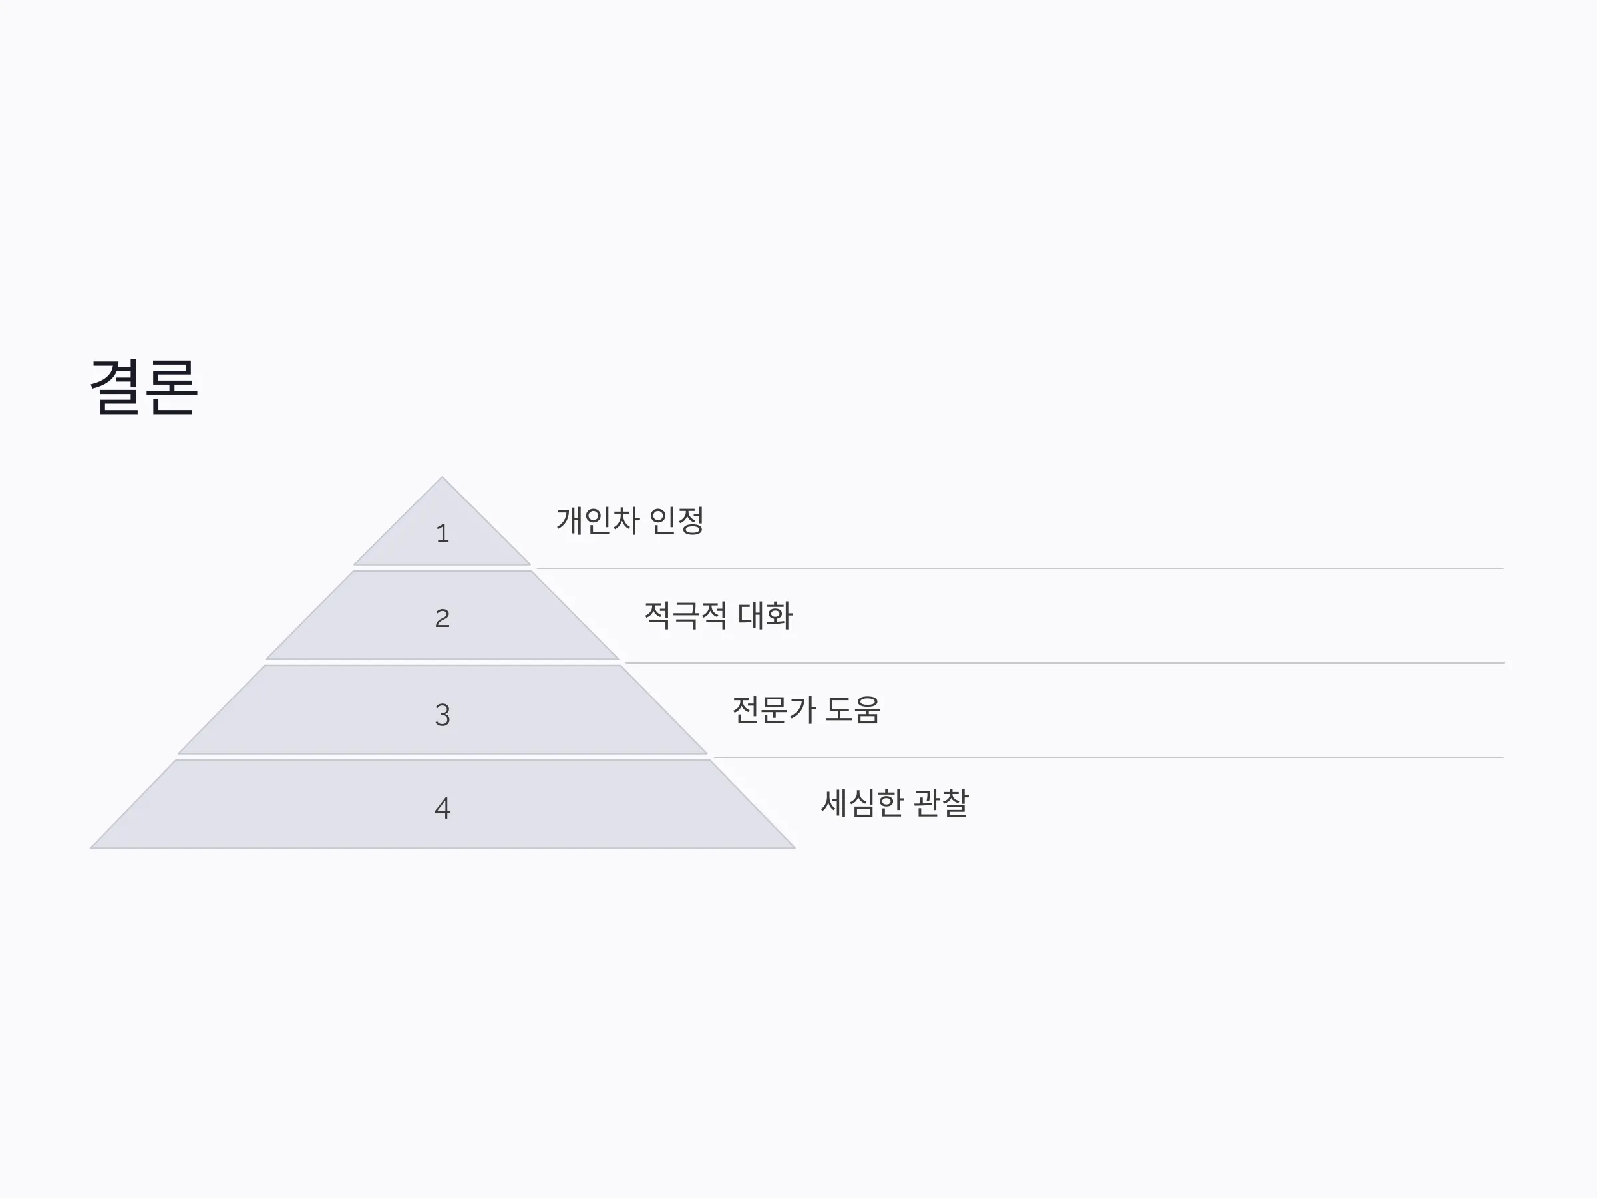Click divider line below 전문가 도움
Viewport: 1597px width, 1198px height.
[1108, 757]
